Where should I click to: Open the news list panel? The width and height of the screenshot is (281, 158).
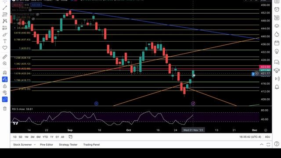click(x=277, y=18)
